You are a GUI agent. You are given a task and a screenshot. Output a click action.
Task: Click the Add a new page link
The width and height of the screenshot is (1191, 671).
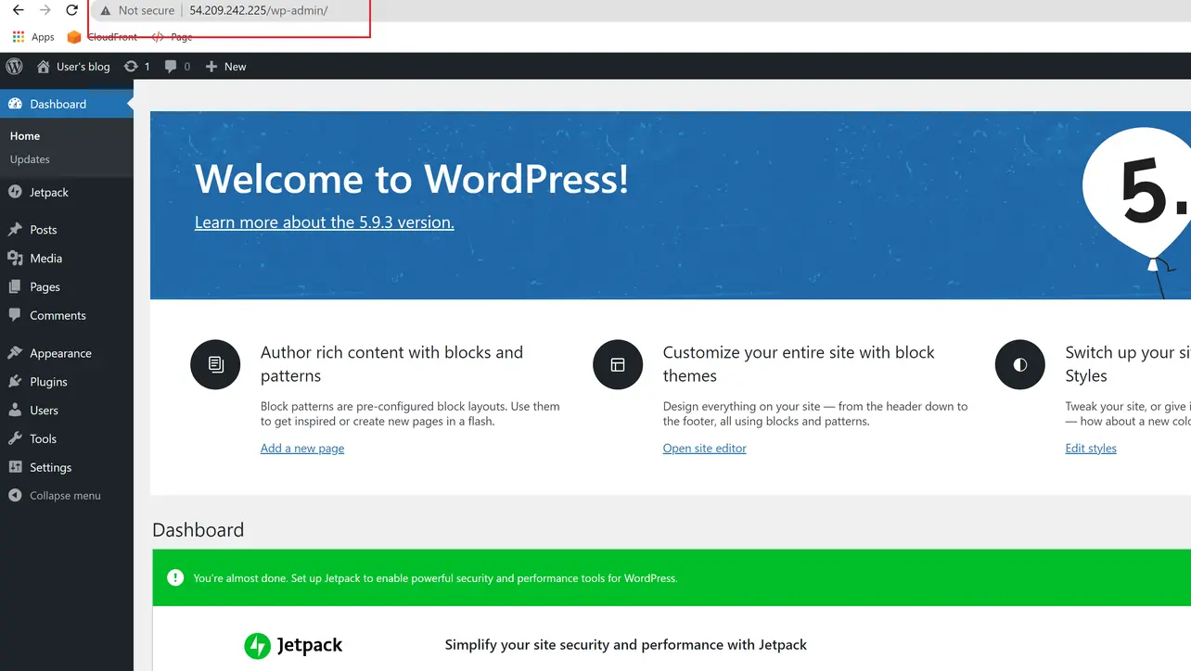click(x=302, y=449)
